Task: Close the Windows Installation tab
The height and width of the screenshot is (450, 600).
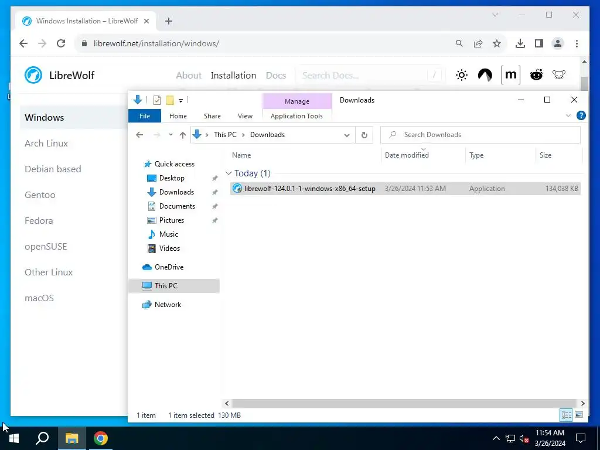Action: 146,21
